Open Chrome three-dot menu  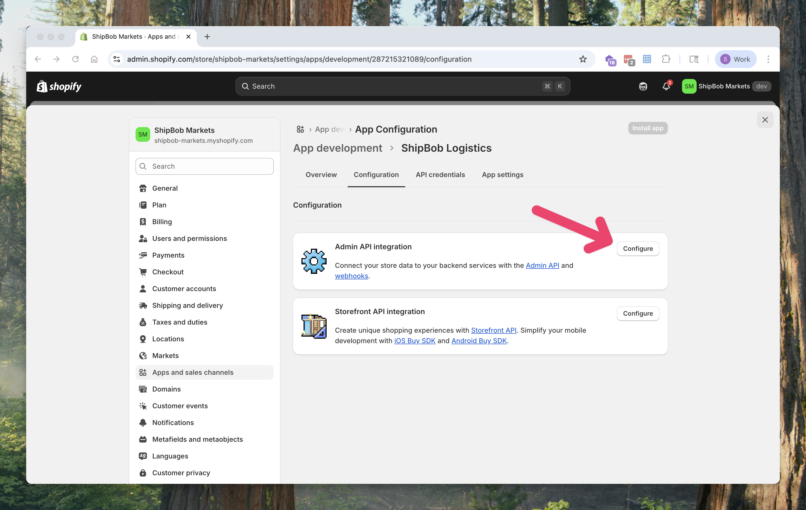tap(768, 59)
